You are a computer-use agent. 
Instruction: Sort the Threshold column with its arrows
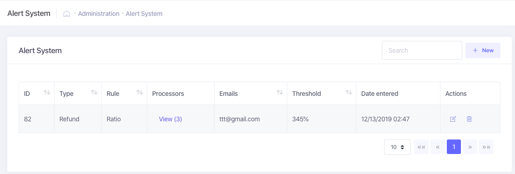[x=349, y=93]
